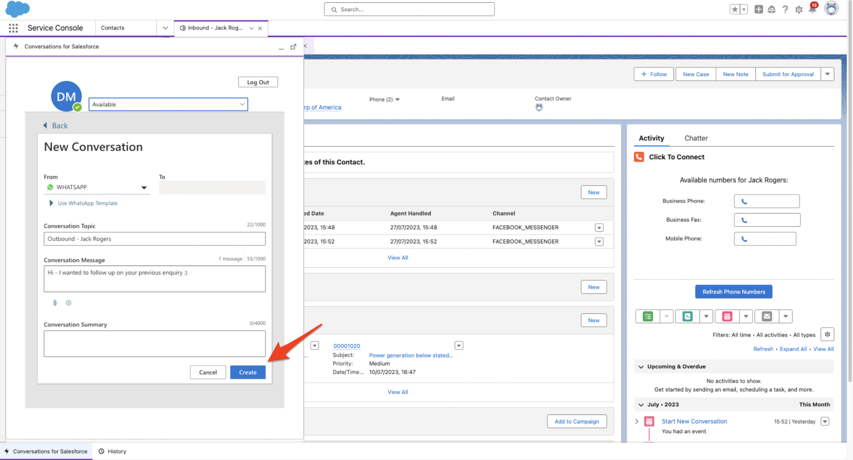The image size is (853, 460).
Task: Collapse the Upcoming & Overdue section
Action: [x=641, y=367]
